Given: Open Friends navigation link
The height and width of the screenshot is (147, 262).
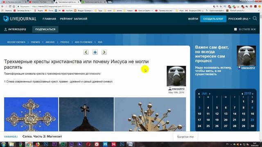Looking at the screenshot, I should [x=36, y=42].
